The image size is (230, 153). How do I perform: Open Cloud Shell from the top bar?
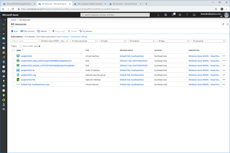tap(159, 15)
